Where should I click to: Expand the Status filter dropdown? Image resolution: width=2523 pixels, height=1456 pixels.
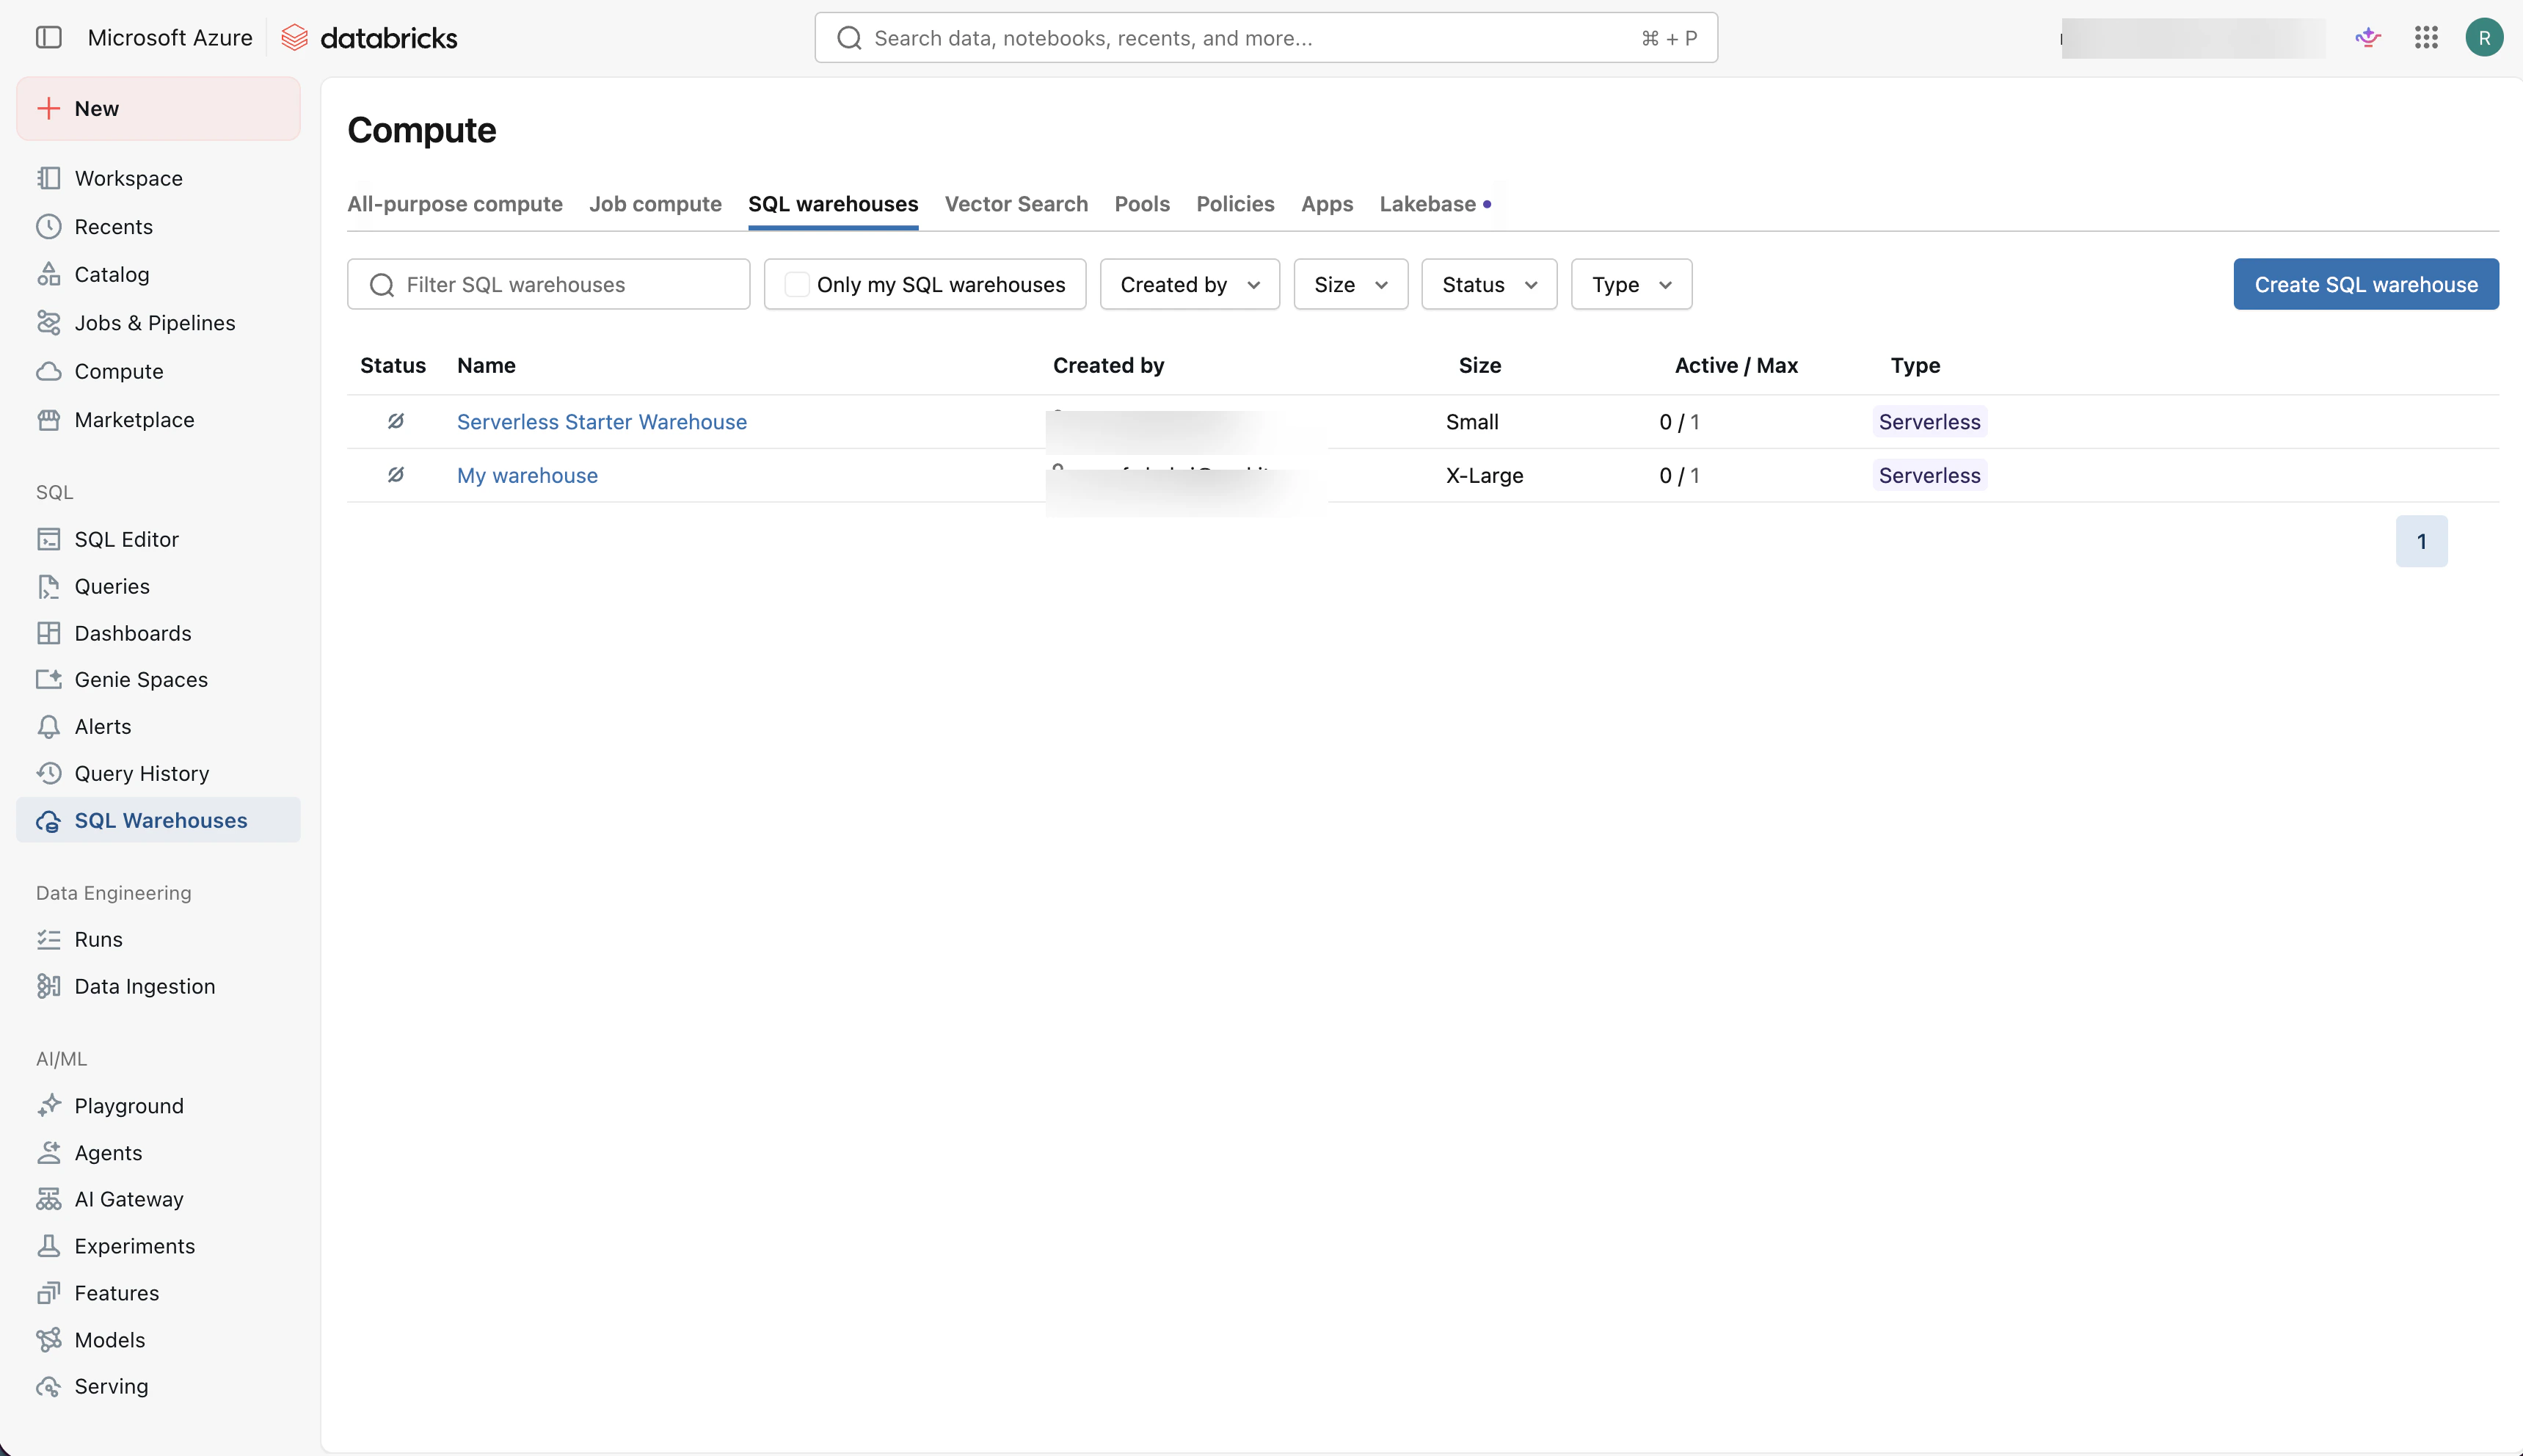click(1489, 285)
